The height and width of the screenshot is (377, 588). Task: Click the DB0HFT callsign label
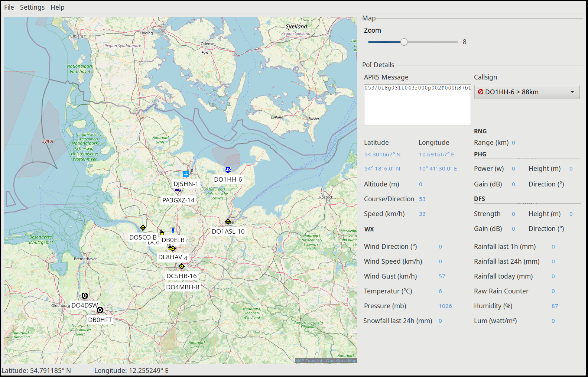coord(100,320)
